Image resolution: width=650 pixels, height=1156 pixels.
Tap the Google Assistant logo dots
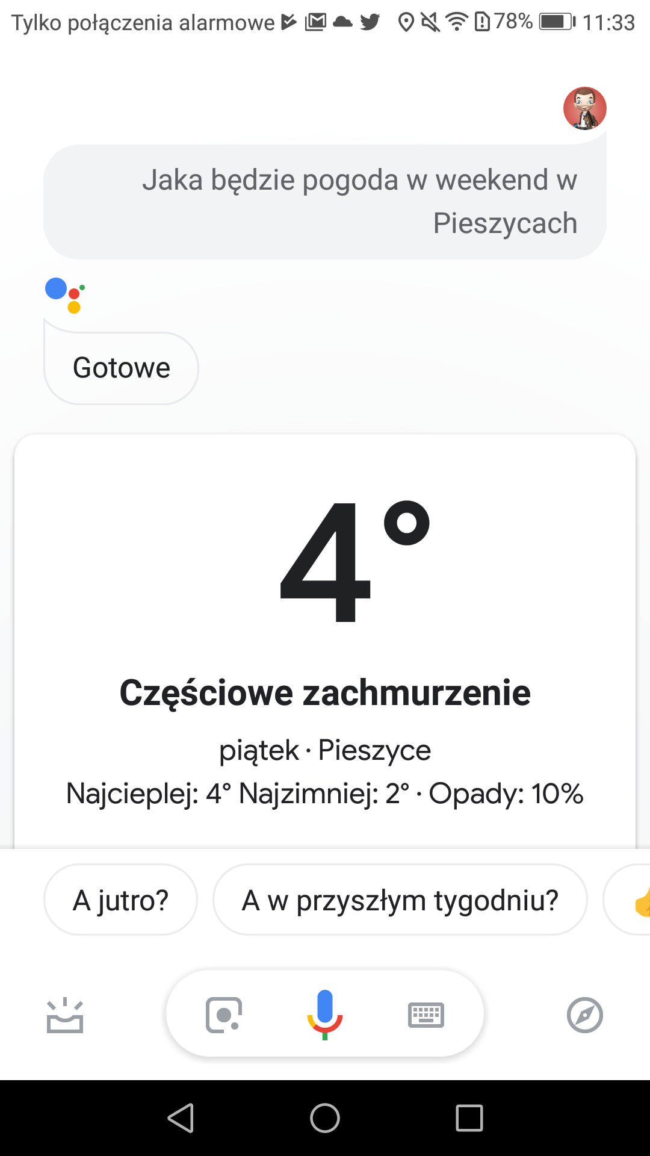(65, 296)
